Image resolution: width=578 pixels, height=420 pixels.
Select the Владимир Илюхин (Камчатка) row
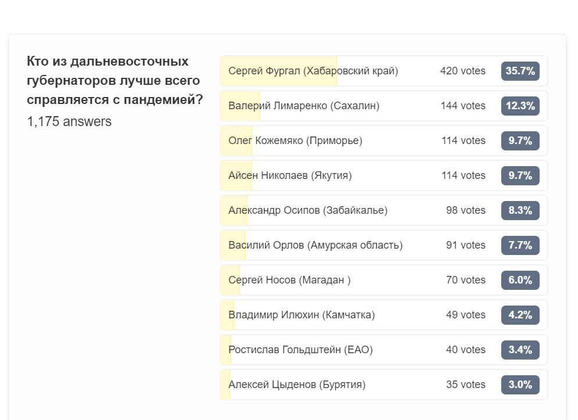pyautogui.click(x=384, y=315)
